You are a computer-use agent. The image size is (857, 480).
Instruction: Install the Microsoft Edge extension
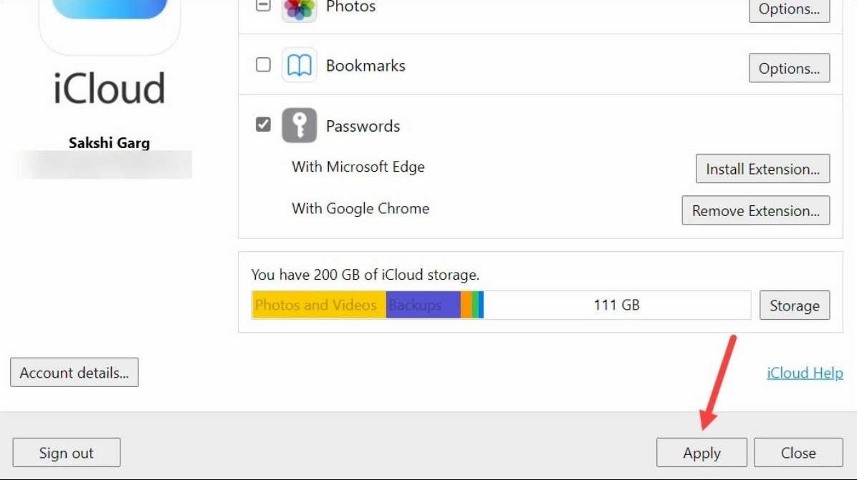pyautogui.click(x=762, y=169)
